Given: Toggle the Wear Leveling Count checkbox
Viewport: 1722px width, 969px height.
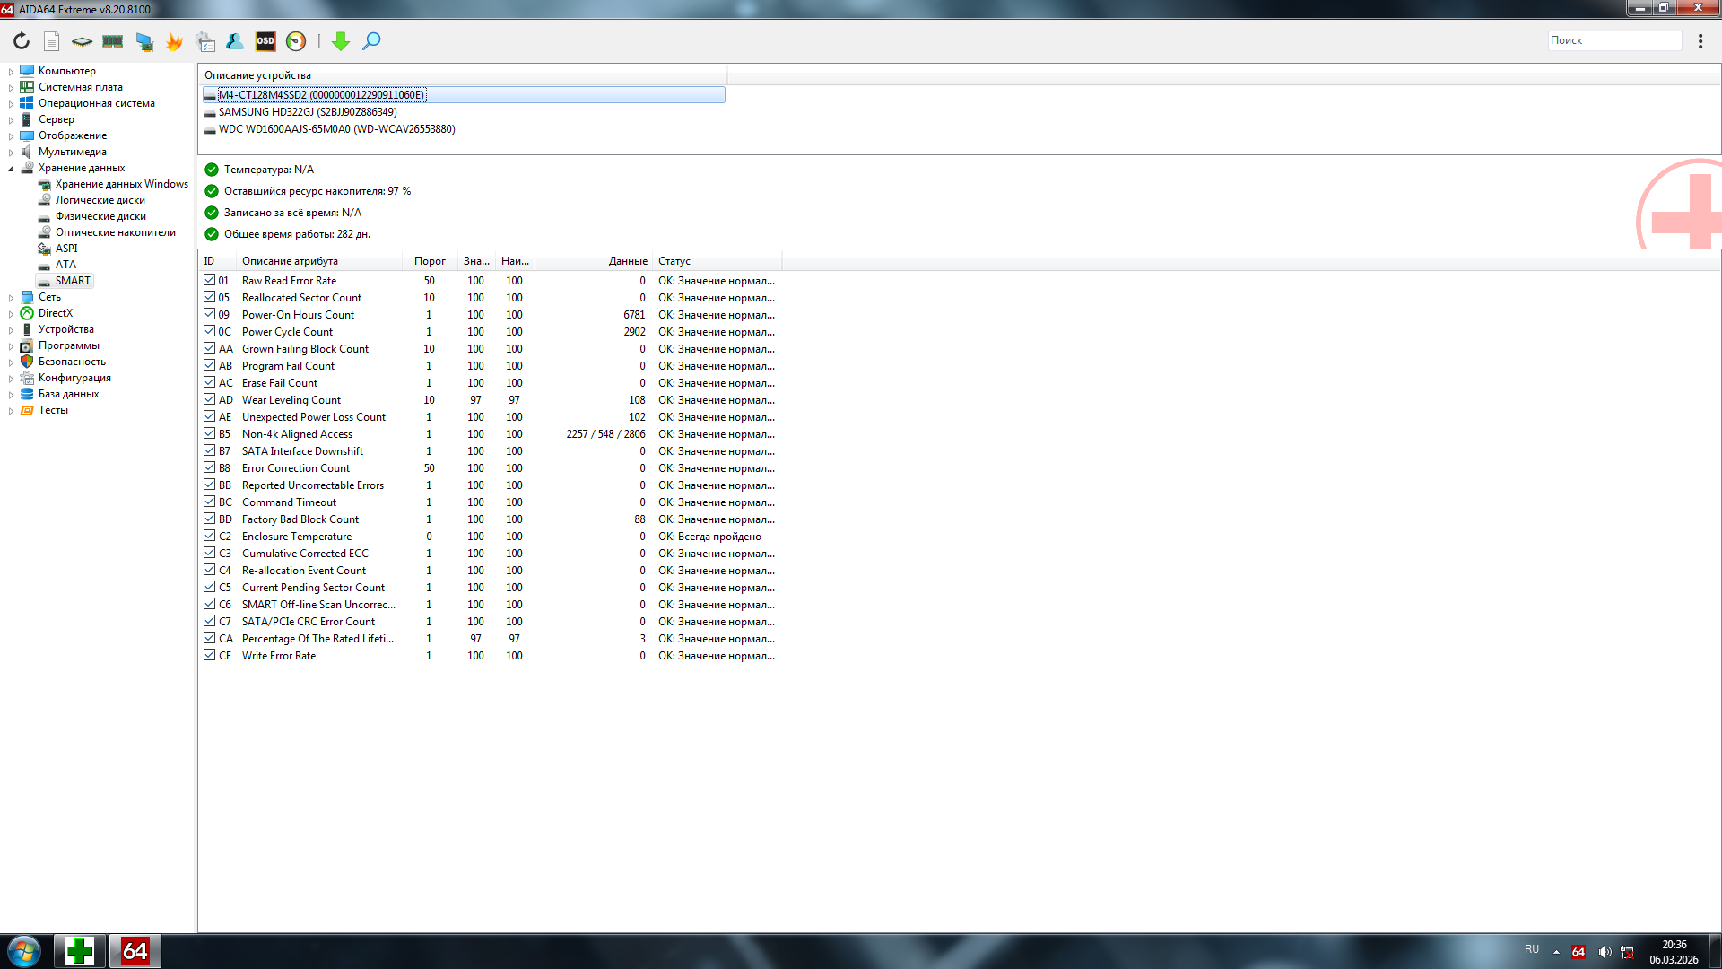Looking at the screenshot, I should pos(209,399).
